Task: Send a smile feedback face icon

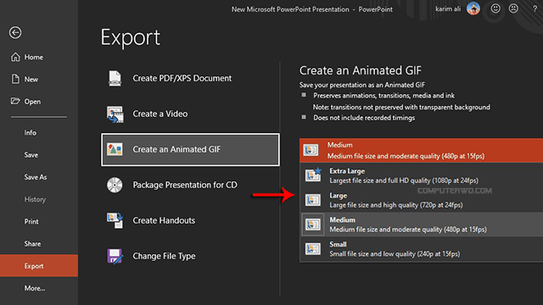Action: click(x=495, y=8)
